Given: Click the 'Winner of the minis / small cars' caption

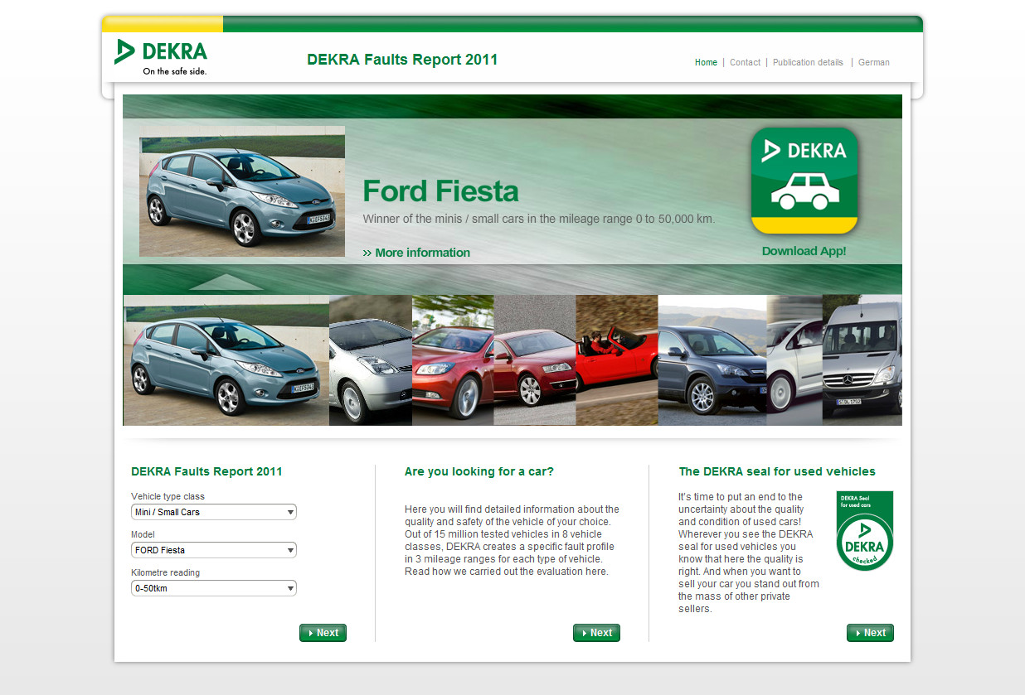Looking at the screenshot, I should pyautogui.click(x=539, y=220).
